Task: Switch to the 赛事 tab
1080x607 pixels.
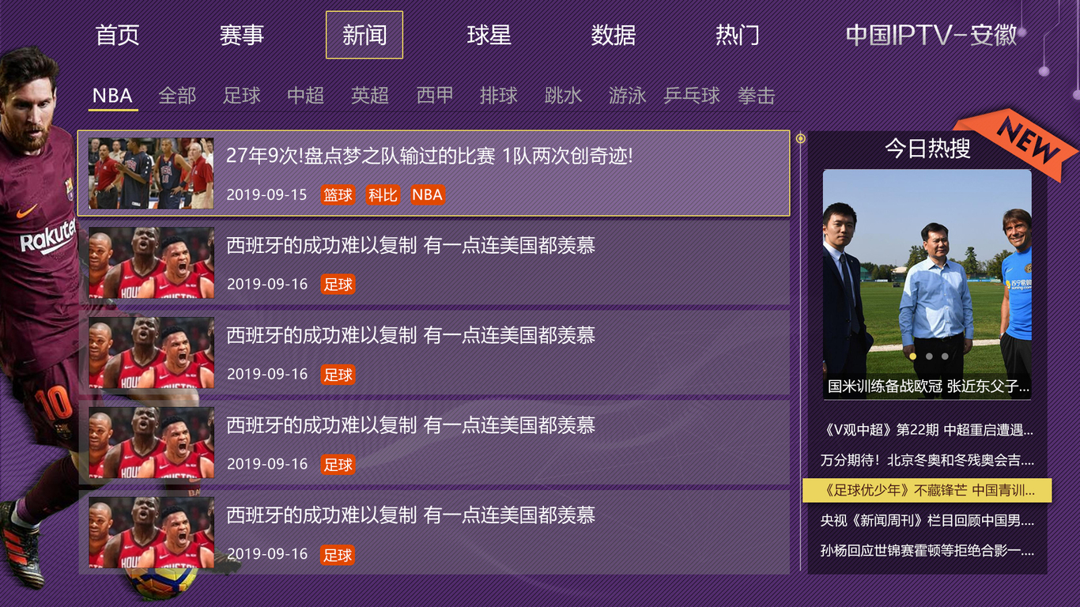Action: click(x=241, y=35)
